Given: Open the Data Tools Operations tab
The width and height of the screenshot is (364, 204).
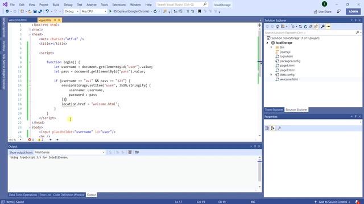Looking at the screenshot, I should 23,195.
